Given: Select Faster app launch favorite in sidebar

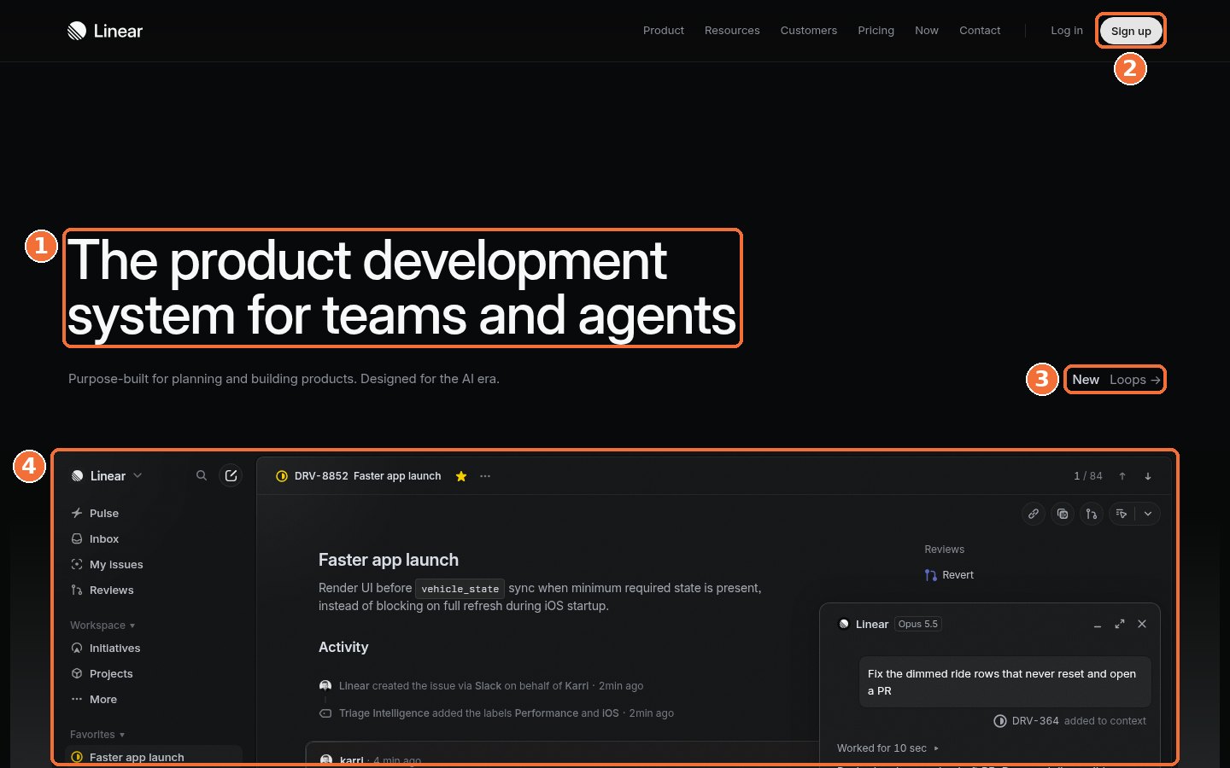Looking at the screenshot, I should pyautogui.click(x=154, y=756).
